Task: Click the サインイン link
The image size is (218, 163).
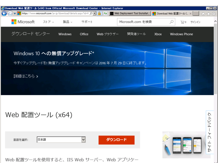Action: 195,22
